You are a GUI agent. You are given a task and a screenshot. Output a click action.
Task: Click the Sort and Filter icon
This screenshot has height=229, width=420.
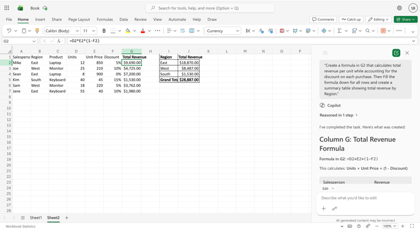coord(354,30)
